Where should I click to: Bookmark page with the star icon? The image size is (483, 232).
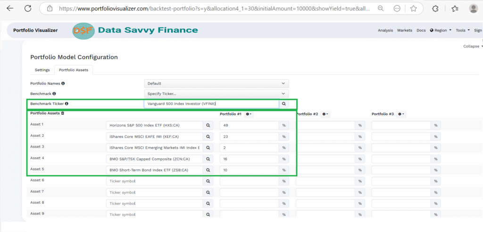(x=413, y=8)
